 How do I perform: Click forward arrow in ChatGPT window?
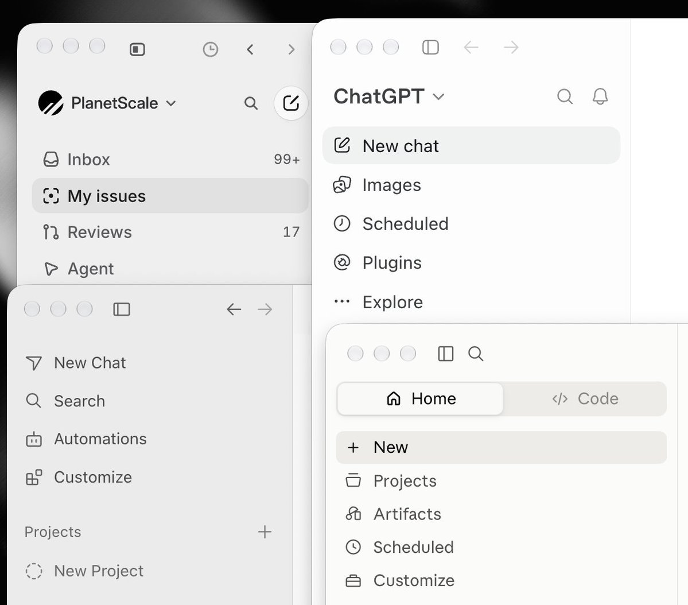(511, 47)
